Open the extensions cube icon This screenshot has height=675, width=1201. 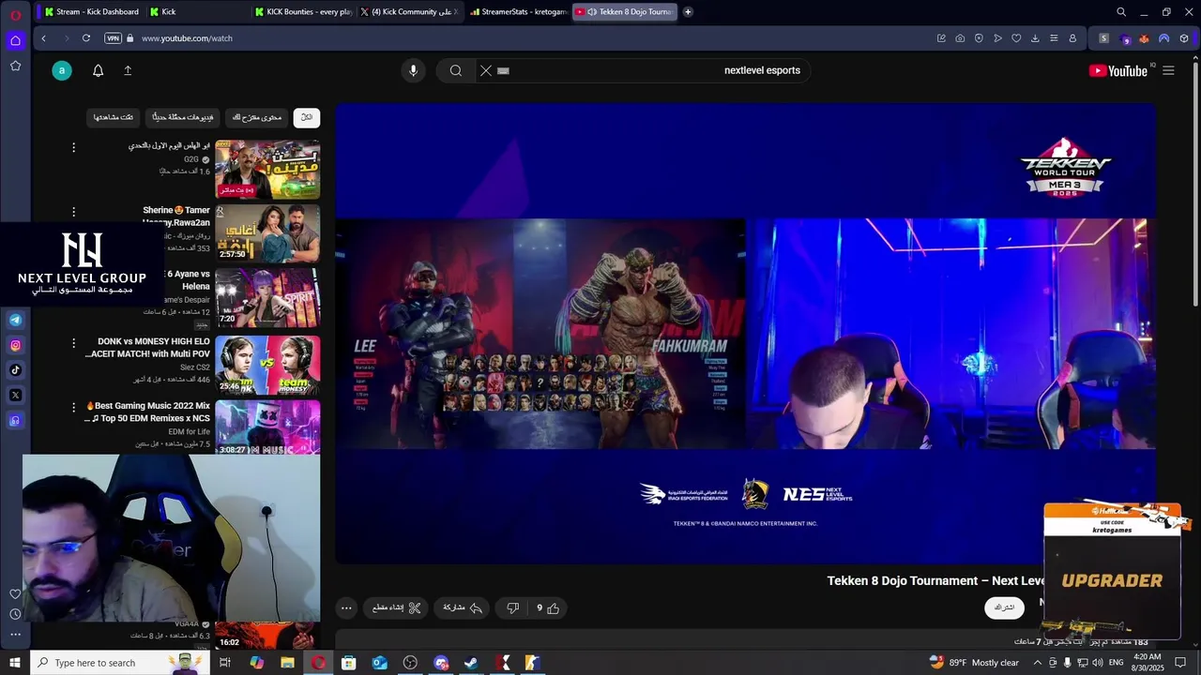coord(1184,38)
